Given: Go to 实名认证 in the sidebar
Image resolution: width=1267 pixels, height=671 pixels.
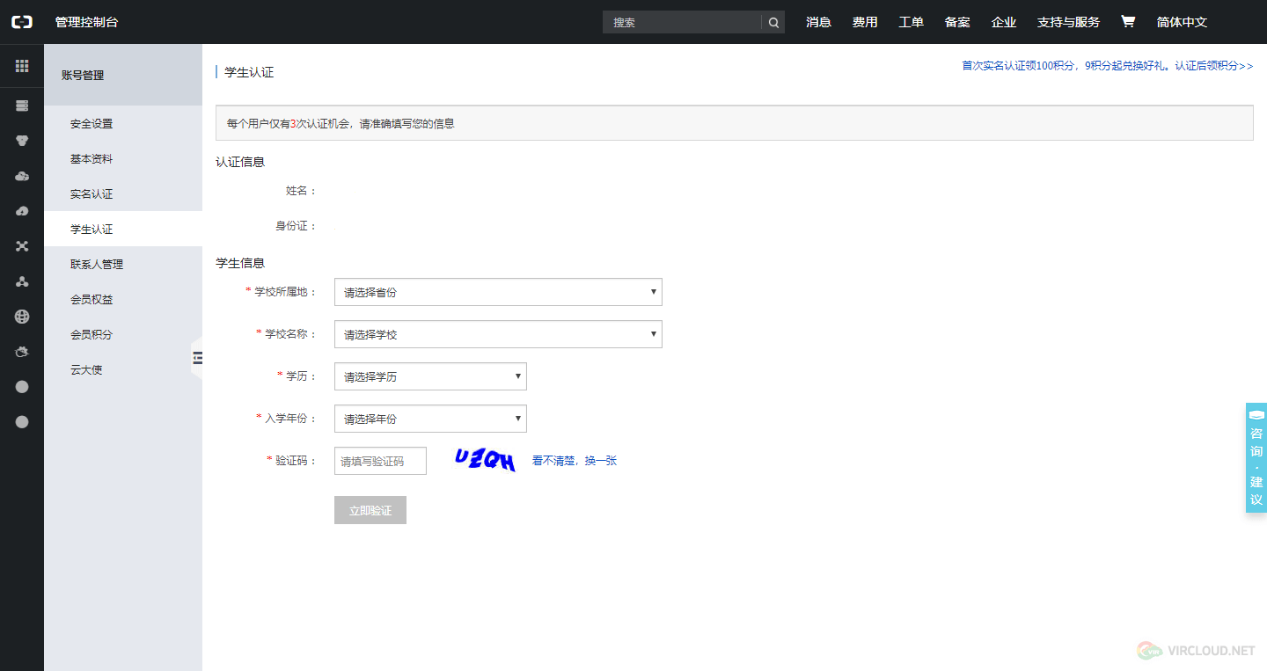Looking at the screenshot, I should click(123, 193).
